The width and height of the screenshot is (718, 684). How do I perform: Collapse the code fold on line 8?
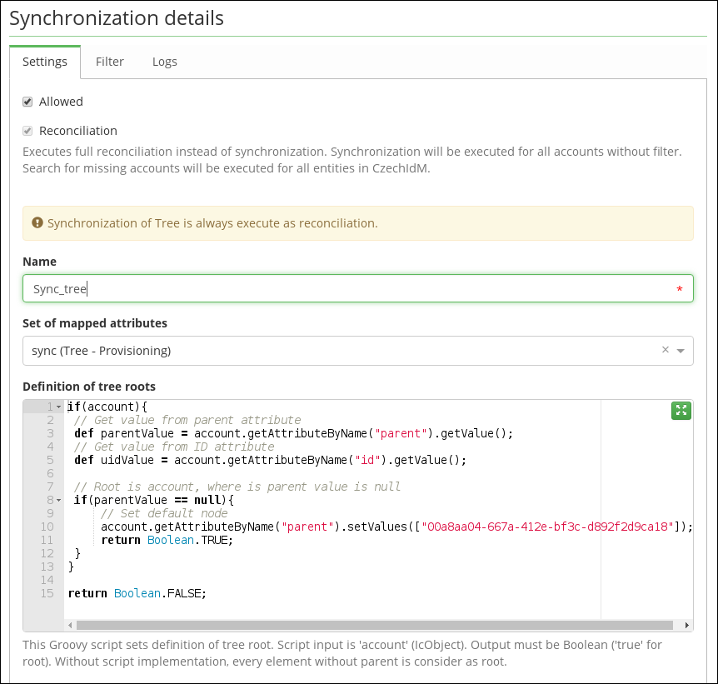pyautogui.click(x=58, y=500)
